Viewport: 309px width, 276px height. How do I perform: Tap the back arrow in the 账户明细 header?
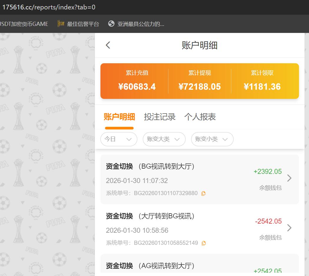pyautogui.click(x=108, y=45)
